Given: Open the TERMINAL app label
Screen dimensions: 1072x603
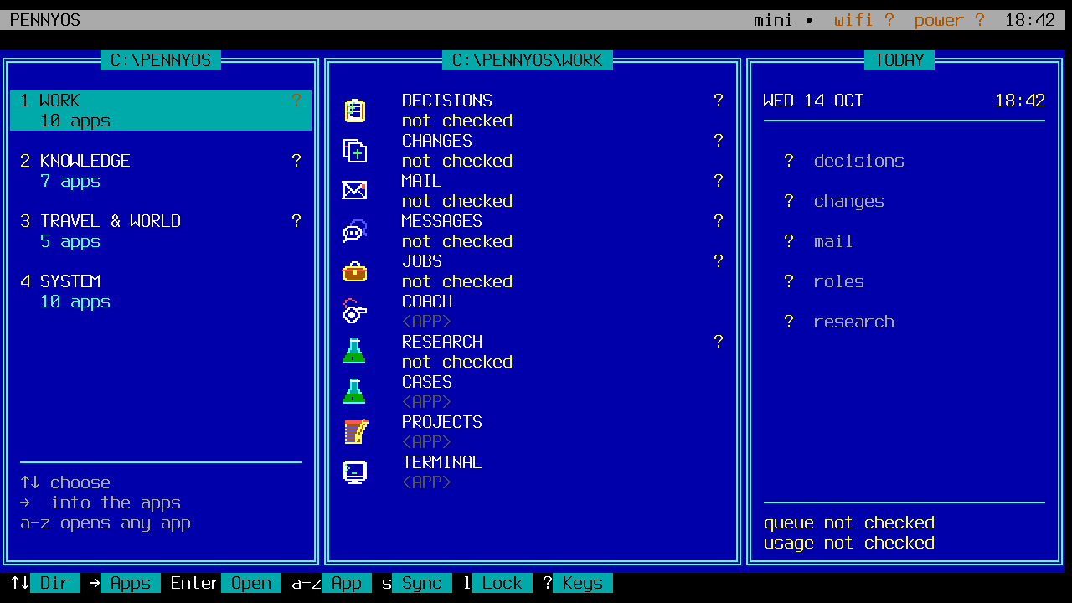Looking at the screenshot, I should click(442, 462).
